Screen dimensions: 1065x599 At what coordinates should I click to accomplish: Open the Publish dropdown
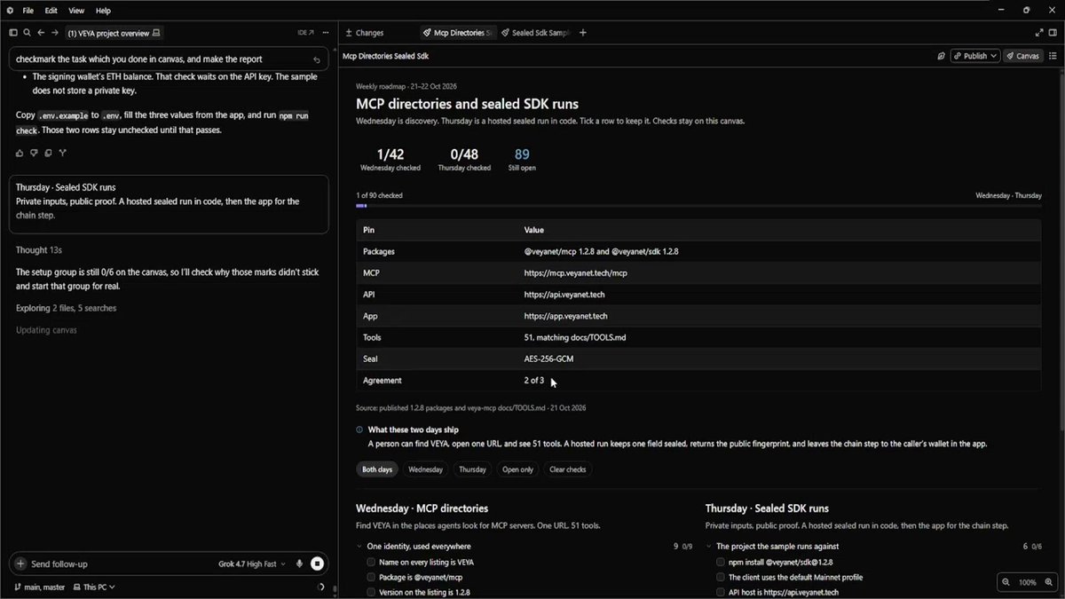tap(975, 56)
